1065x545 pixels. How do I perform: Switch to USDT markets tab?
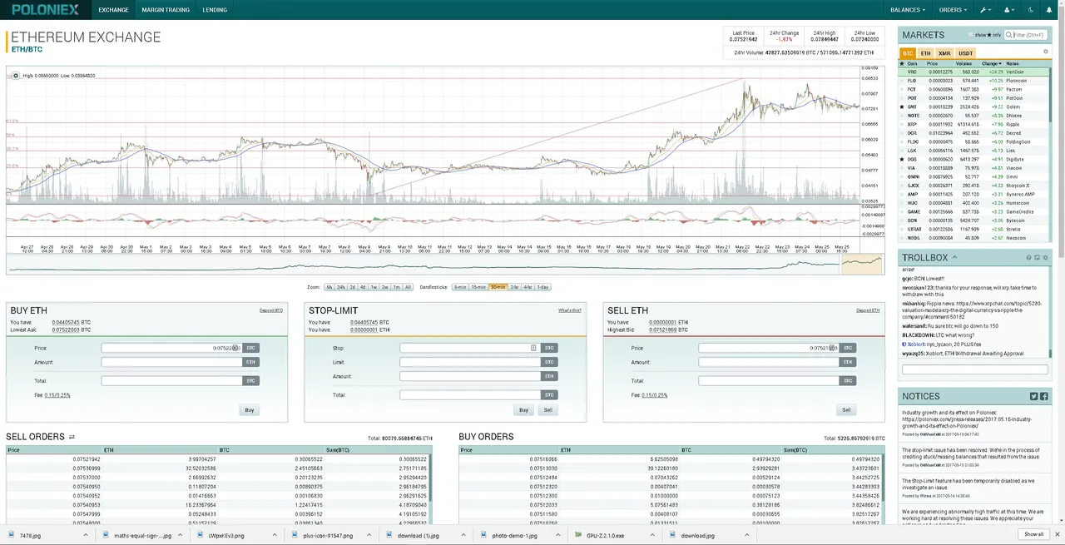pos(966,53)
